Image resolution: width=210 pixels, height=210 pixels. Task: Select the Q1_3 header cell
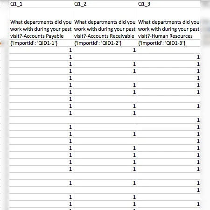click(x=168, y=4)
